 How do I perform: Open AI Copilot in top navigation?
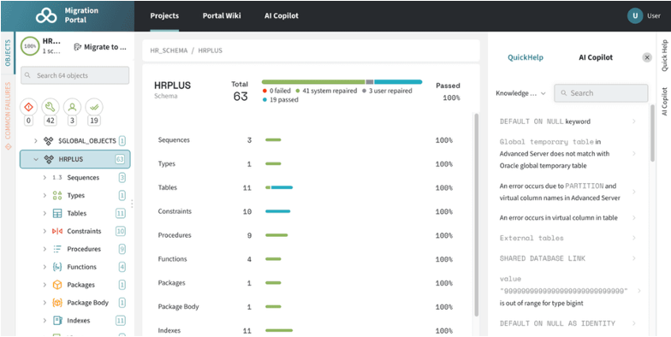(x=282, y=15)
